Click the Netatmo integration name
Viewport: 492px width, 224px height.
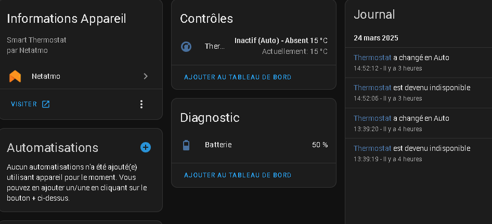pos(46,76)
